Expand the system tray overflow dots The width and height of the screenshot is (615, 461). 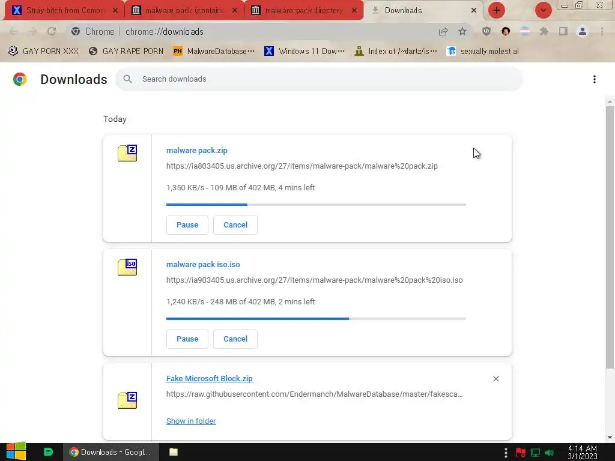pos(506,453)
